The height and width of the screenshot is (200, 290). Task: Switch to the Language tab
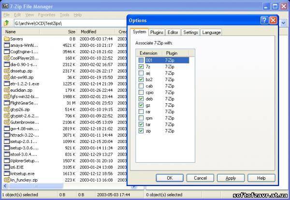pos(211,32)
